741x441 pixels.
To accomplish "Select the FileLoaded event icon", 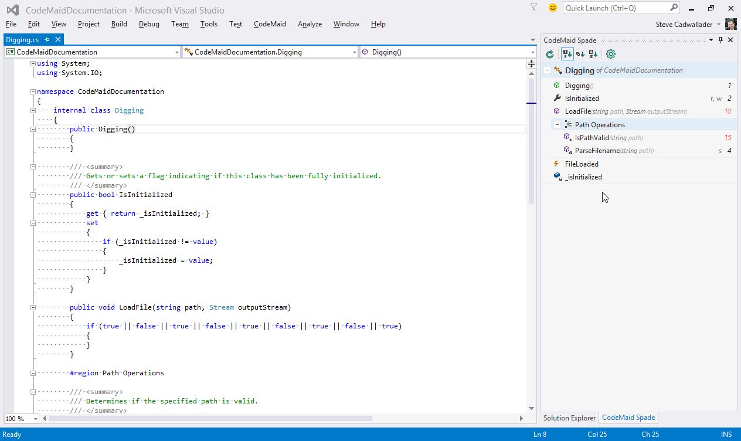I will [x=557, y=164].
